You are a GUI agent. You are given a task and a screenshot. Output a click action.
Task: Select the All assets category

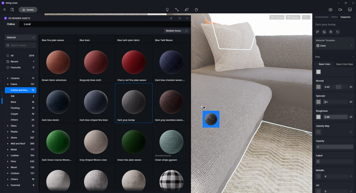[x=21, y=55]
